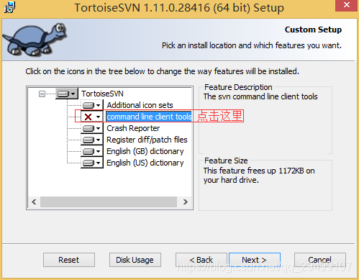Open Additional icon sets install option dropdown
Image resolution: width=359 pixels, height=280 pixels.
(92, 105)
